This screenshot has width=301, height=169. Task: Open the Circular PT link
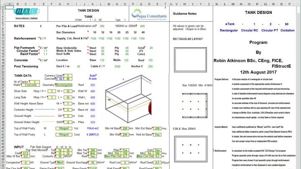(x=270, y=30)
